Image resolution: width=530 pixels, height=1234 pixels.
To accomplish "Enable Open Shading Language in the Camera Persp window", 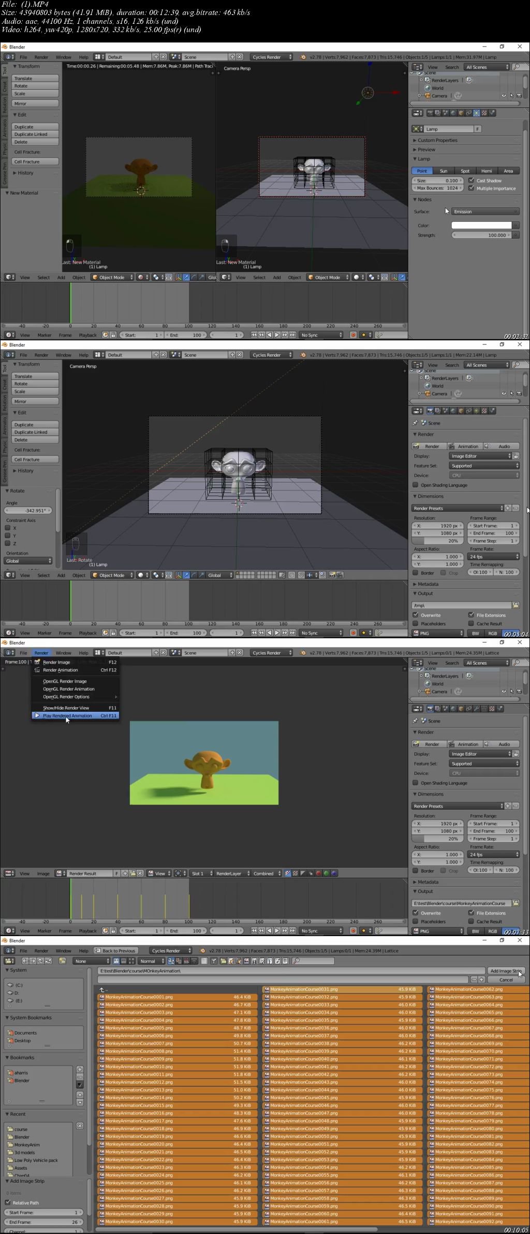I will click(x=416, y=485).
